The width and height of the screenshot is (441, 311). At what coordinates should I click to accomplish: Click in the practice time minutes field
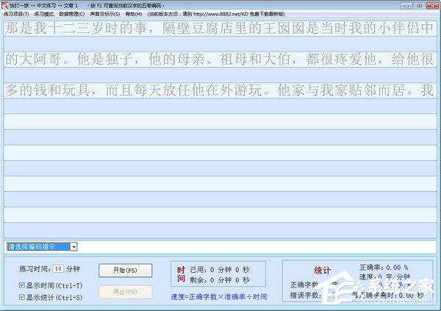58,269
